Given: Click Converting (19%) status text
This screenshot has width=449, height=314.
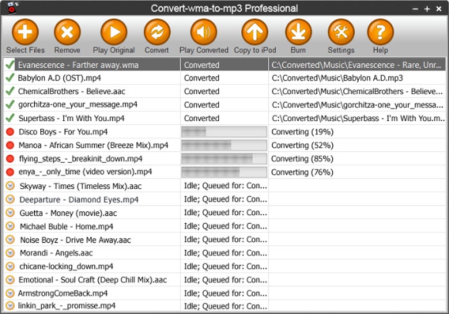Looking at the screenshot, I should [303, 132].
